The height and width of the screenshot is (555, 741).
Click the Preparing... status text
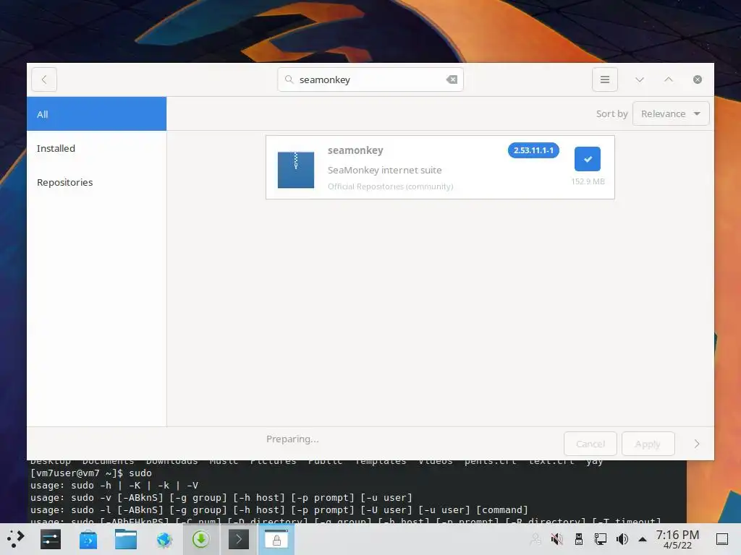click(292, 439)
